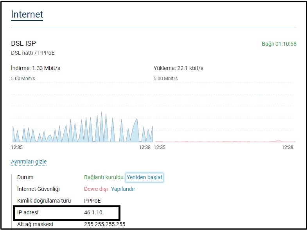
Task: Click the Bağlantı kuruldu status text
Action: [x=104, y=177]
